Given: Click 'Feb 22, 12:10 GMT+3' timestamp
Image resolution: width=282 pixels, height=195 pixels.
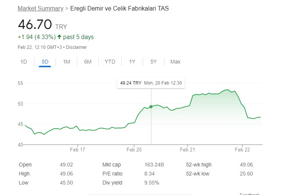Looking at the screenshot, I should 40,47.
